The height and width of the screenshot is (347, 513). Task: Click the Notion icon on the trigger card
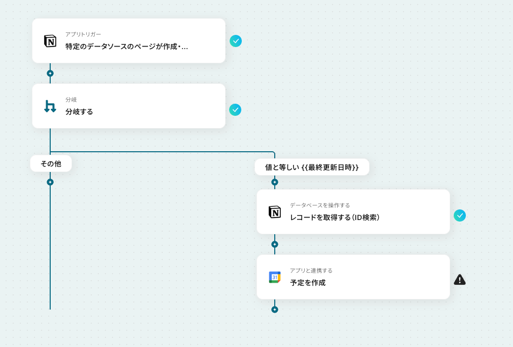pos(50,41)
